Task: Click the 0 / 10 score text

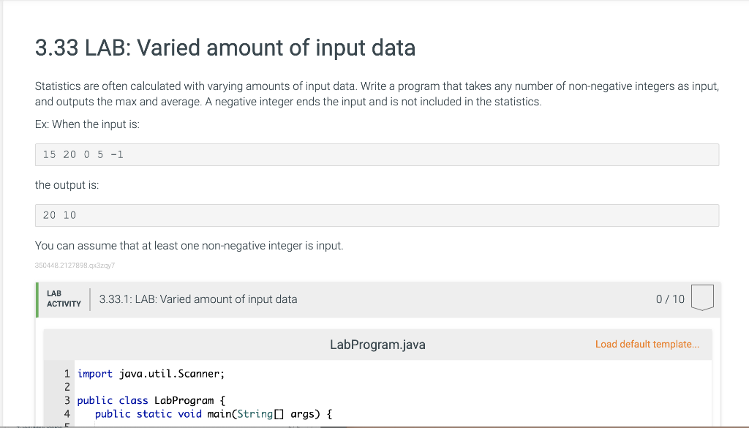Action: pyautogui.click(x=670, y=299)
